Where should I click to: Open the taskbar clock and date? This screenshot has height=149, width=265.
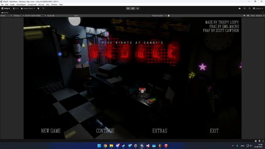[258, 146]
